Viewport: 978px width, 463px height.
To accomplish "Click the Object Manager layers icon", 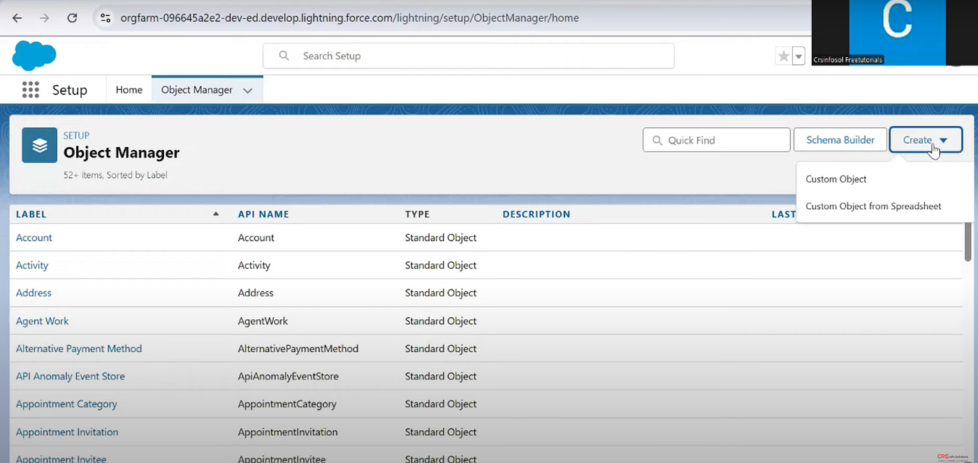I will click(x=40, y=145).
